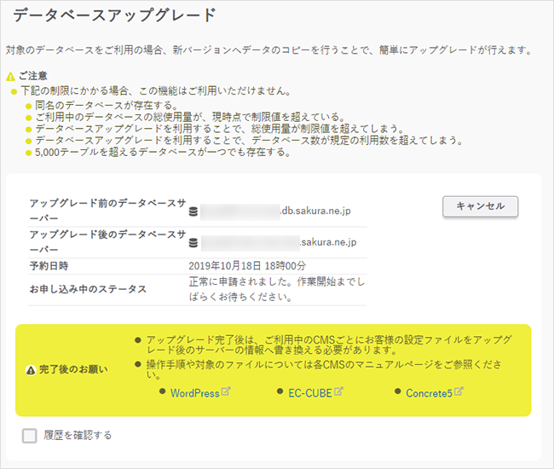Click the reservation date 2019年10月18日 18時00分
554x469 pixels.
(x=247, y=266)
